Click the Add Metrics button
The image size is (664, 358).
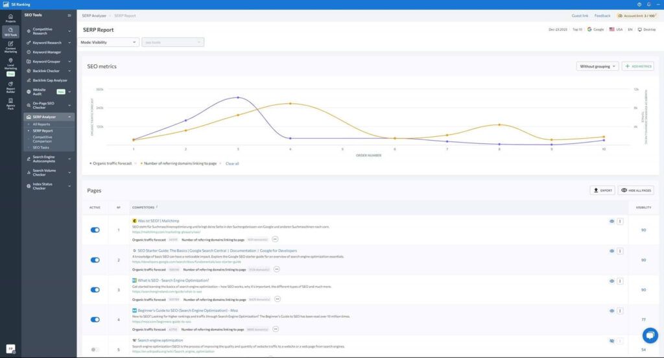point(638,66)
